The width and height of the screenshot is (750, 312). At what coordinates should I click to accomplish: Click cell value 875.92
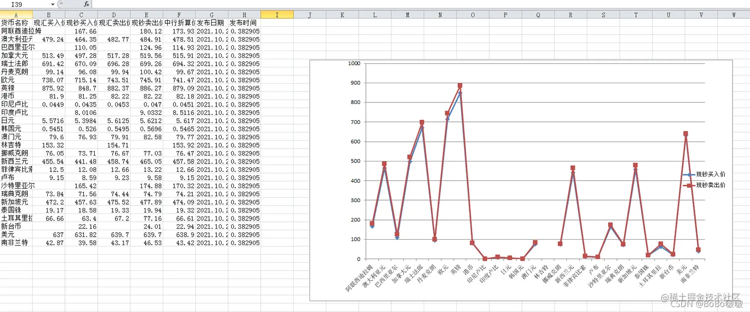[x=53, y=88]
